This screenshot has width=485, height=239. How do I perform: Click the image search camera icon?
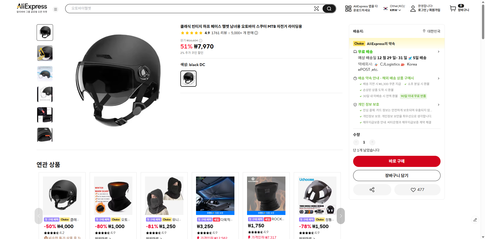[316, 9]
